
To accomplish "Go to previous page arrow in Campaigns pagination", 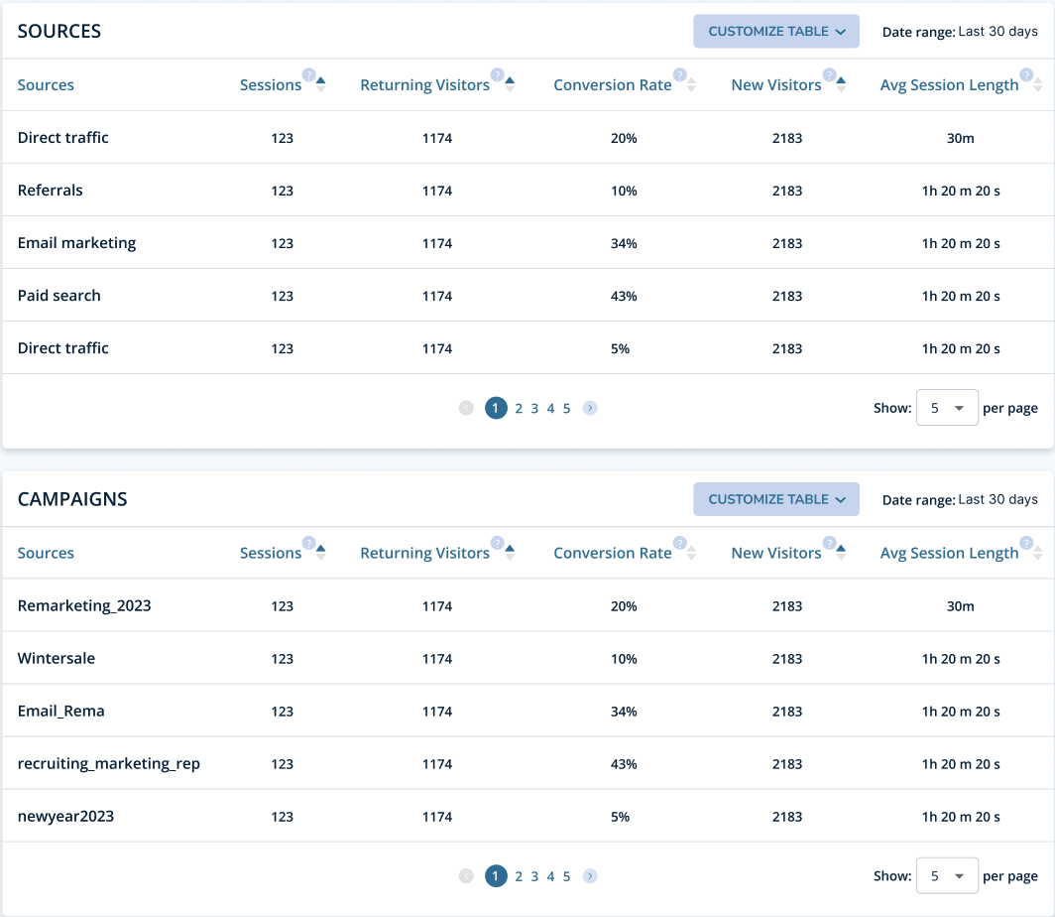I will 466,876.
